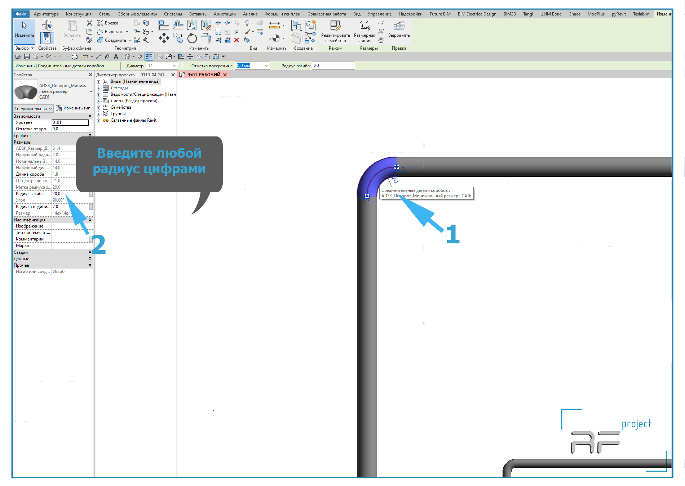Viewport: 685px width, 486px height.
Task: Expand the Семейства tree node
Action: [98, 108]
